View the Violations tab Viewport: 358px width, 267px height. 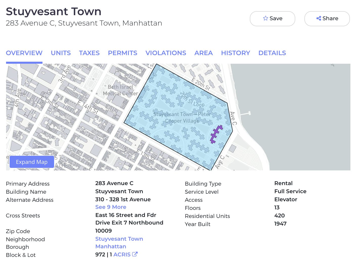point(166,53)
